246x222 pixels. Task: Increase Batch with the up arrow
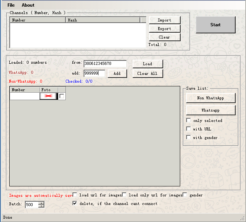click(41, 203)
